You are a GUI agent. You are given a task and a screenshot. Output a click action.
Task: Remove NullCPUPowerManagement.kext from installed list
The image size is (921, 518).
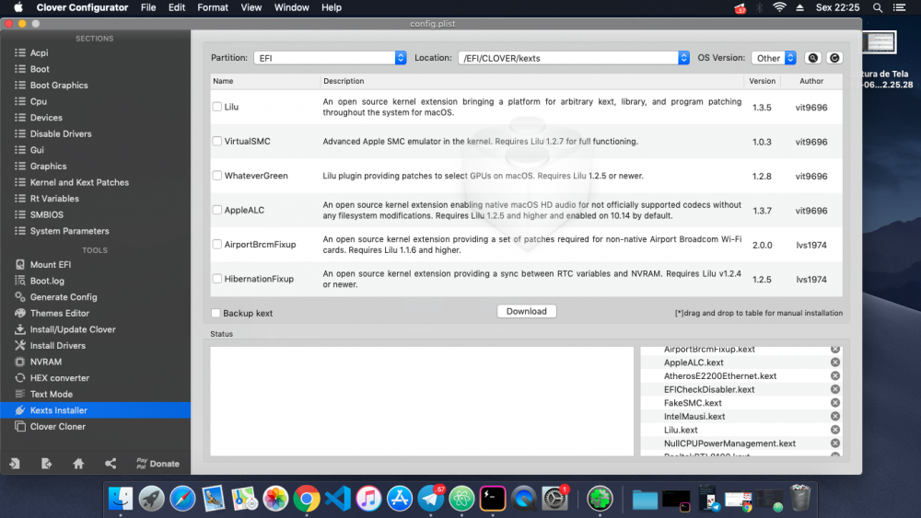(x=834, y=443)
